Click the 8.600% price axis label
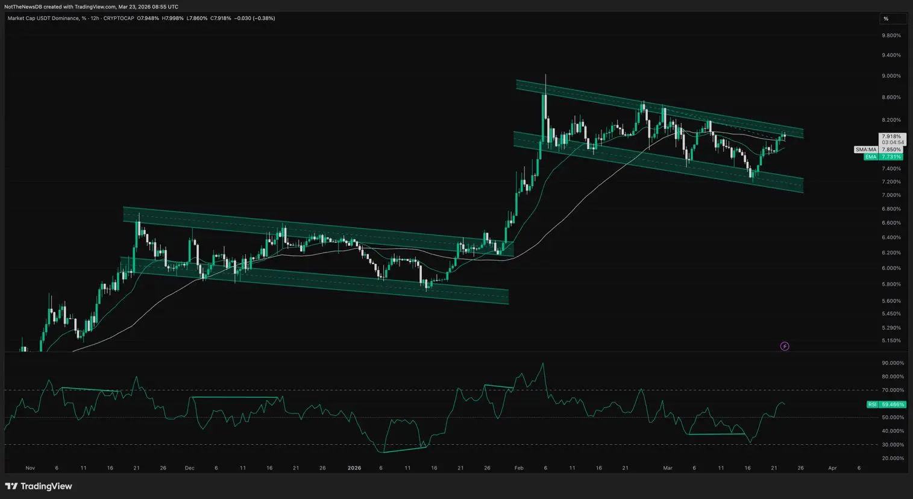The image size is (913, 499). [891, 98]
